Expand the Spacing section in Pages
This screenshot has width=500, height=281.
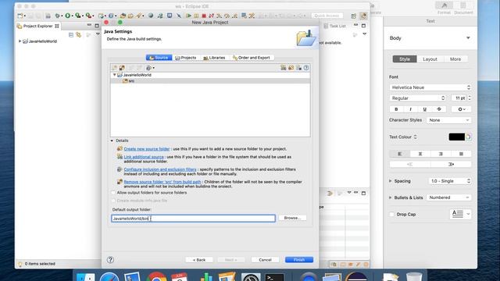tap(391, 181)
